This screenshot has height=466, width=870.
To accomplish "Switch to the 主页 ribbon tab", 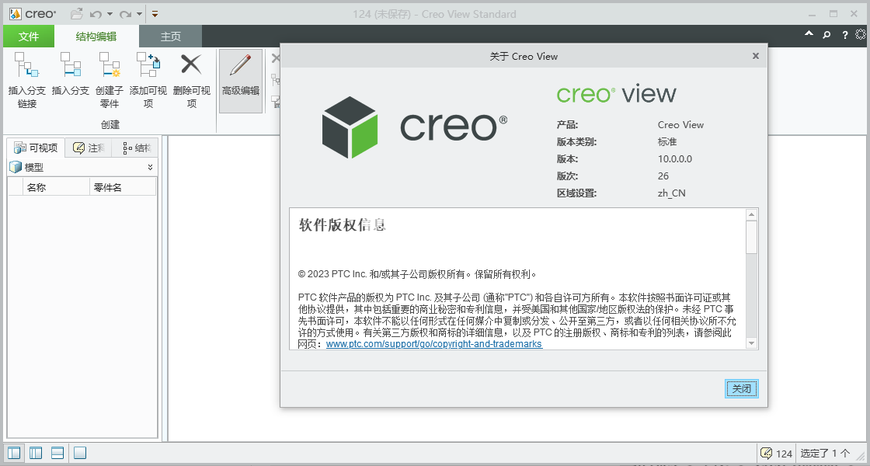I will point(171,37).
